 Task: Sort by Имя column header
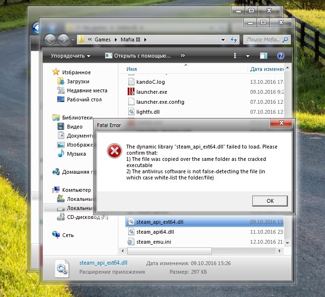pos(132,69)
